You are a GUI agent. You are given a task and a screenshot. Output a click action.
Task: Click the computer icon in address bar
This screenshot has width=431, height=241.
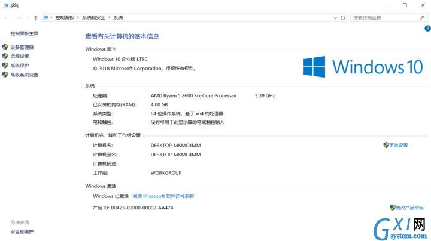(x=45, y=17)
